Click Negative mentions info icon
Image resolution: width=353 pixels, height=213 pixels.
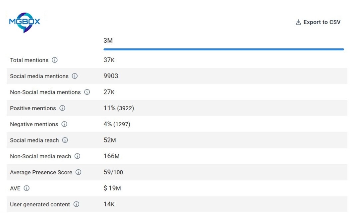pos(64,124)
